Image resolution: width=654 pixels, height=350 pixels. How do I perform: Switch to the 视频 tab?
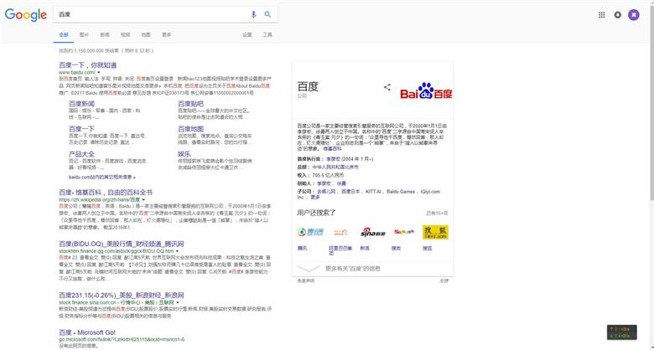(125, 35)
